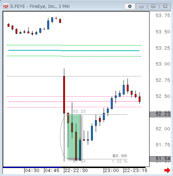This screenshot has height=176, width=173.
Task: Click the 22-22:30 time axis label
Action: 76,171
